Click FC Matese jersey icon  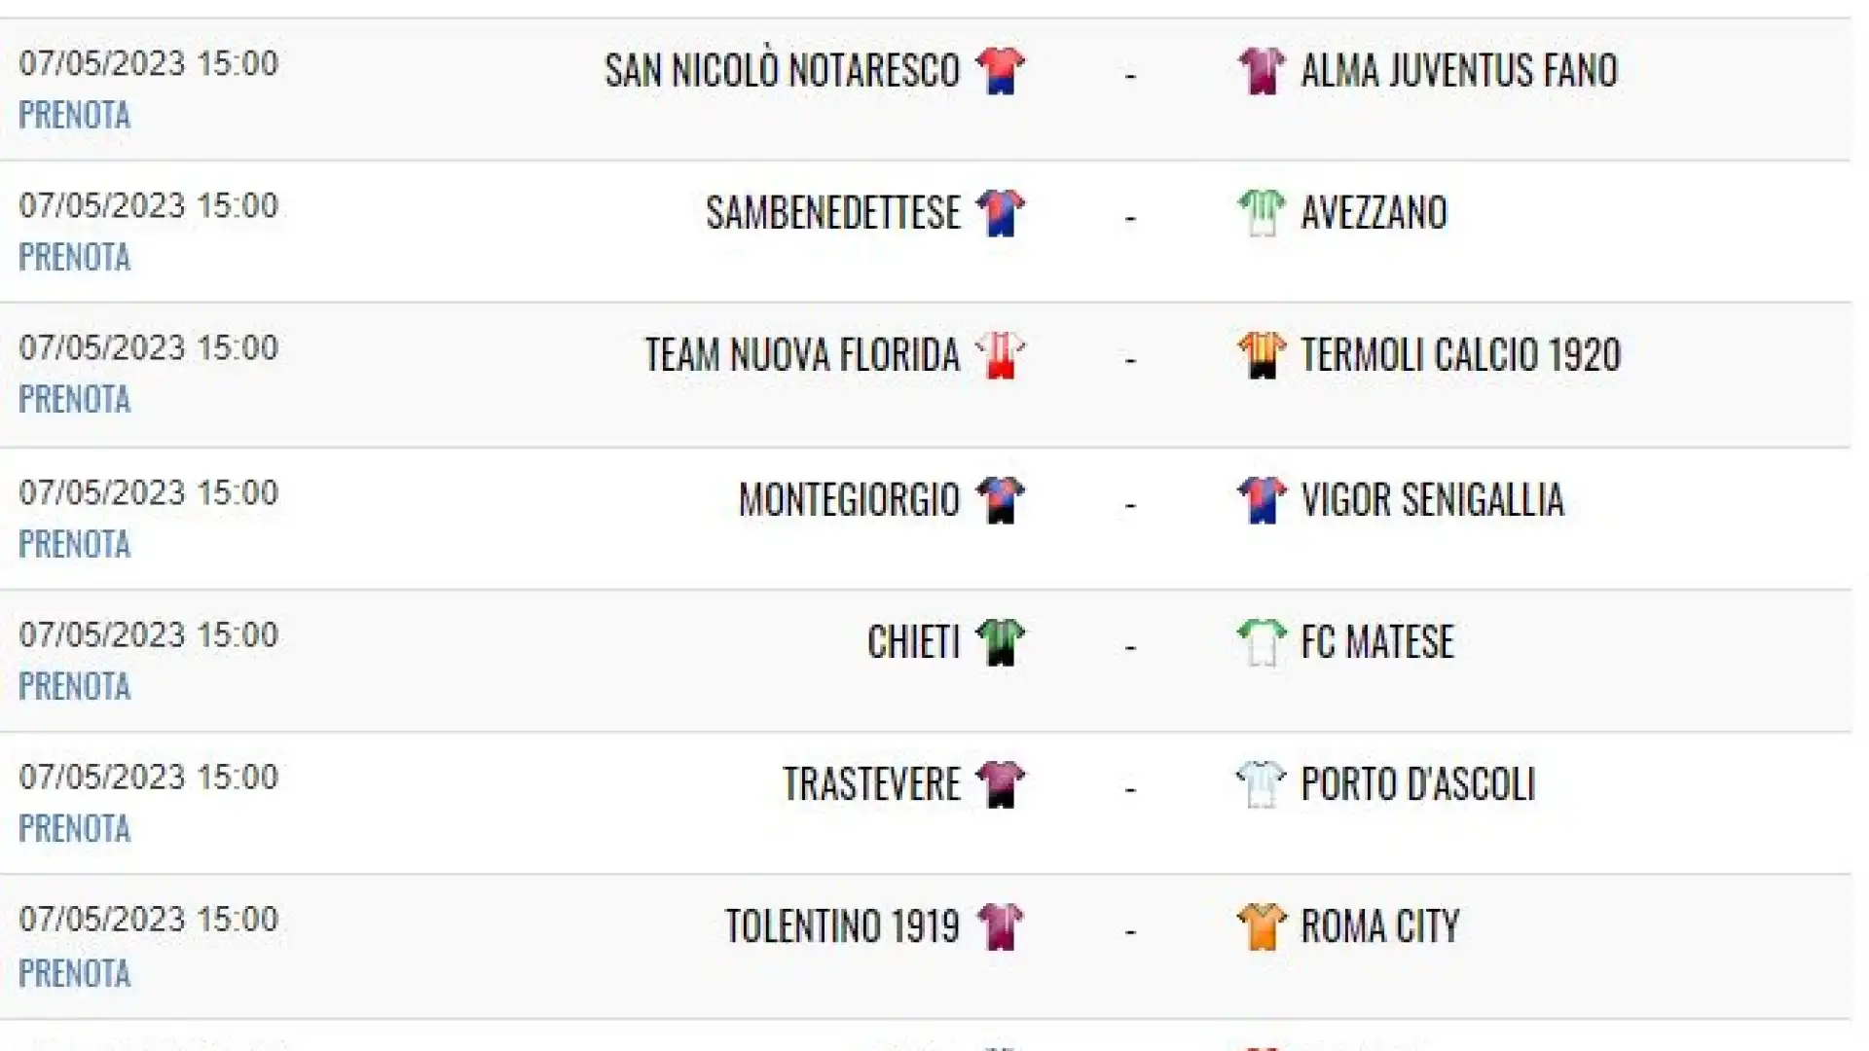point(1261,642)
